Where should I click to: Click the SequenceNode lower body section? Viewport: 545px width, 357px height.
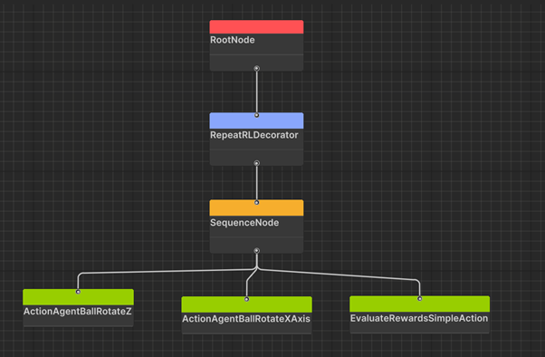click(256, 245)
